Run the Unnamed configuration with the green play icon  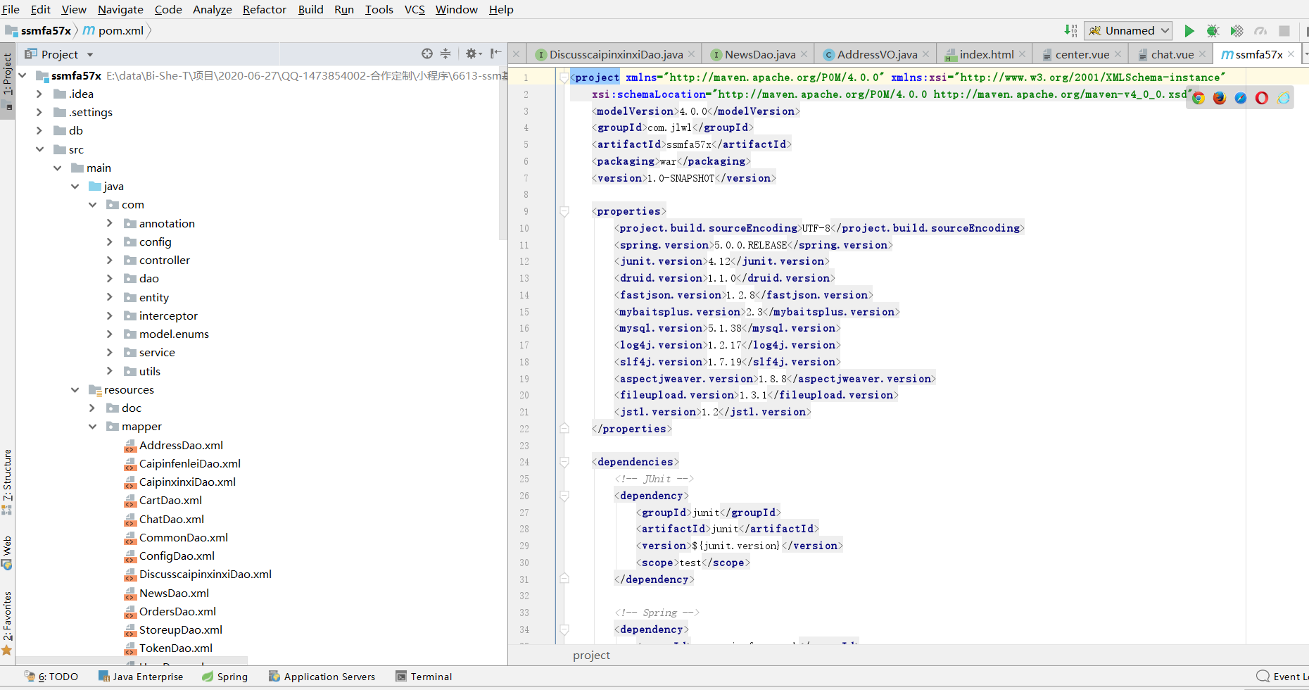1189,31
